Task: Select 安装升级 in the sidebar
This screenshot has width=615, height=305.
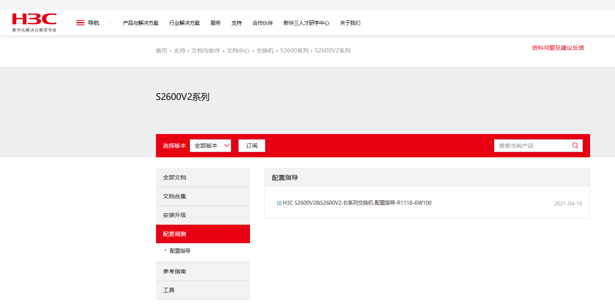Action: click(x=203, y=215)
